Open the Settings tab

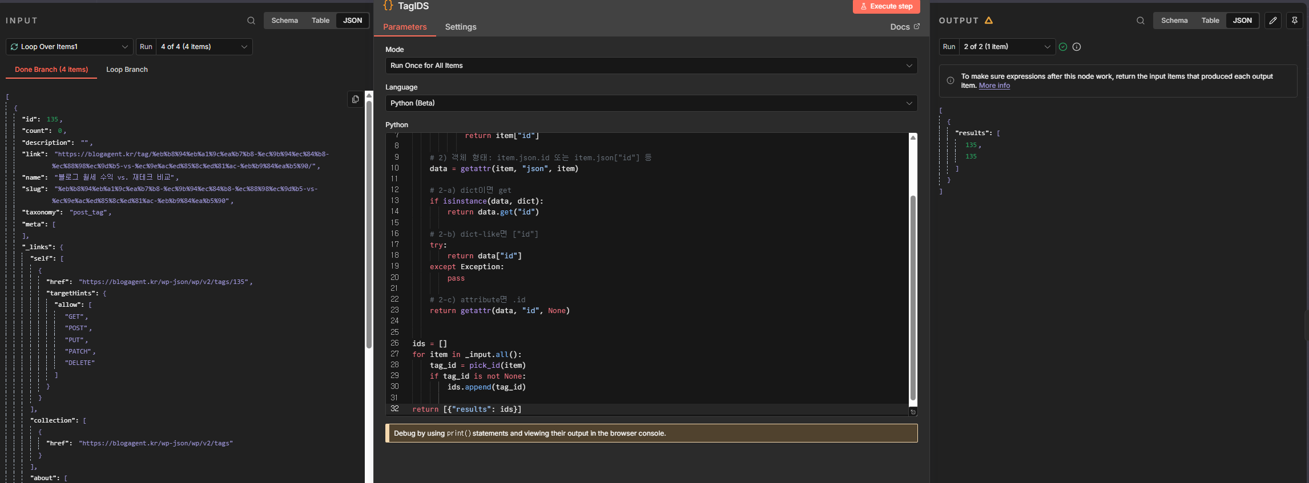click(x=460, y=27)
